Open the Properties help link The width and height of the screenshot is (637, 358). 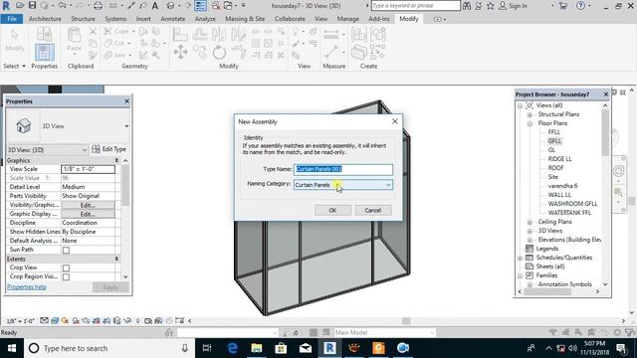tap(27, 287)
